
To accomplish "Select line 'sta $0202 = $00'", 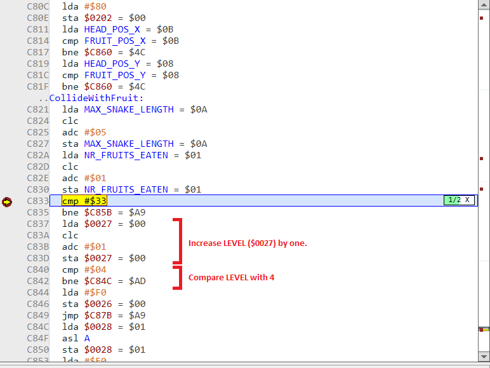I will [x=103, y=18].
